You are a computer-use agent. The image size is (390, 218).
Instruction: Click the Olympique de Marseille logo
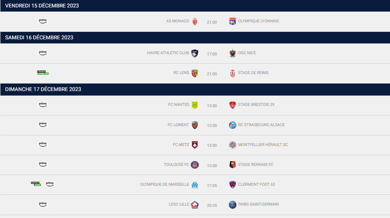(x=195, y=184)
